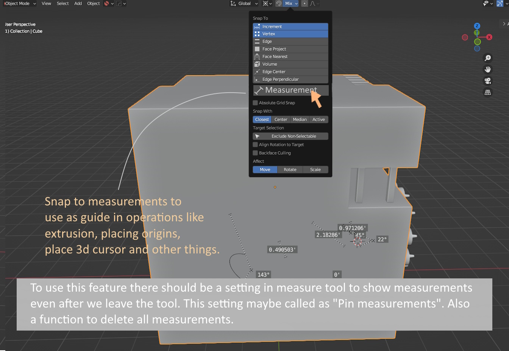This screenshot has height=351, width=509.
Task: Click the Rotate affect button
Action: [290, 169]
